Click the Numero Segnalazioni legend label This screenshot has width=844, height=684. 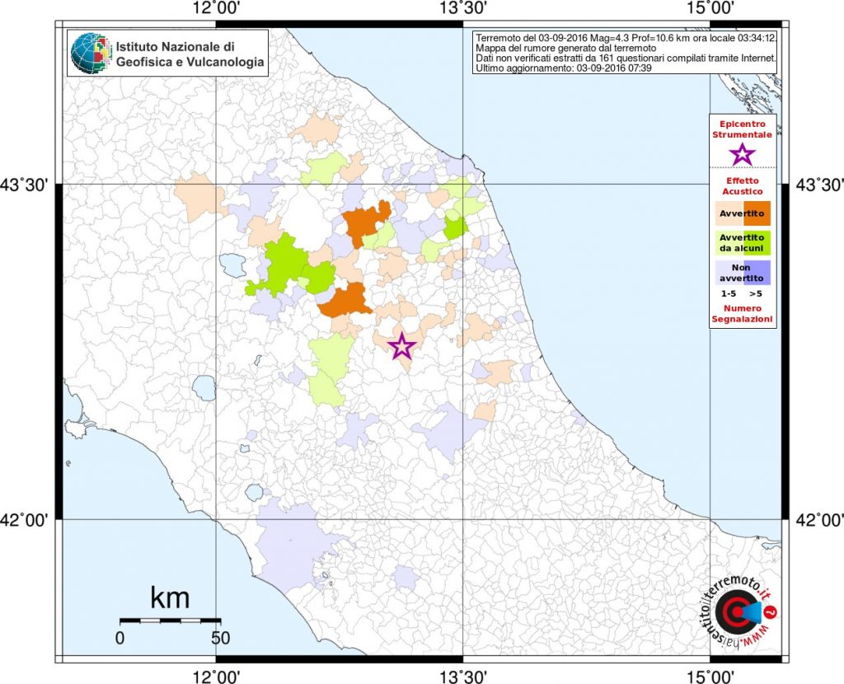click(x=743, y=314)
